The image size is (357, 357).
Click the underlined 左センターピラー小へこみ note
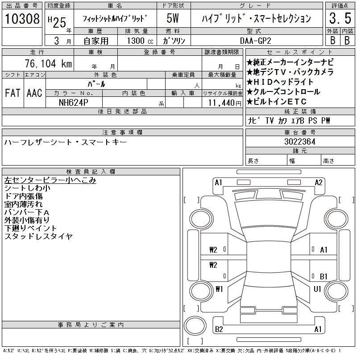(50, 180)
